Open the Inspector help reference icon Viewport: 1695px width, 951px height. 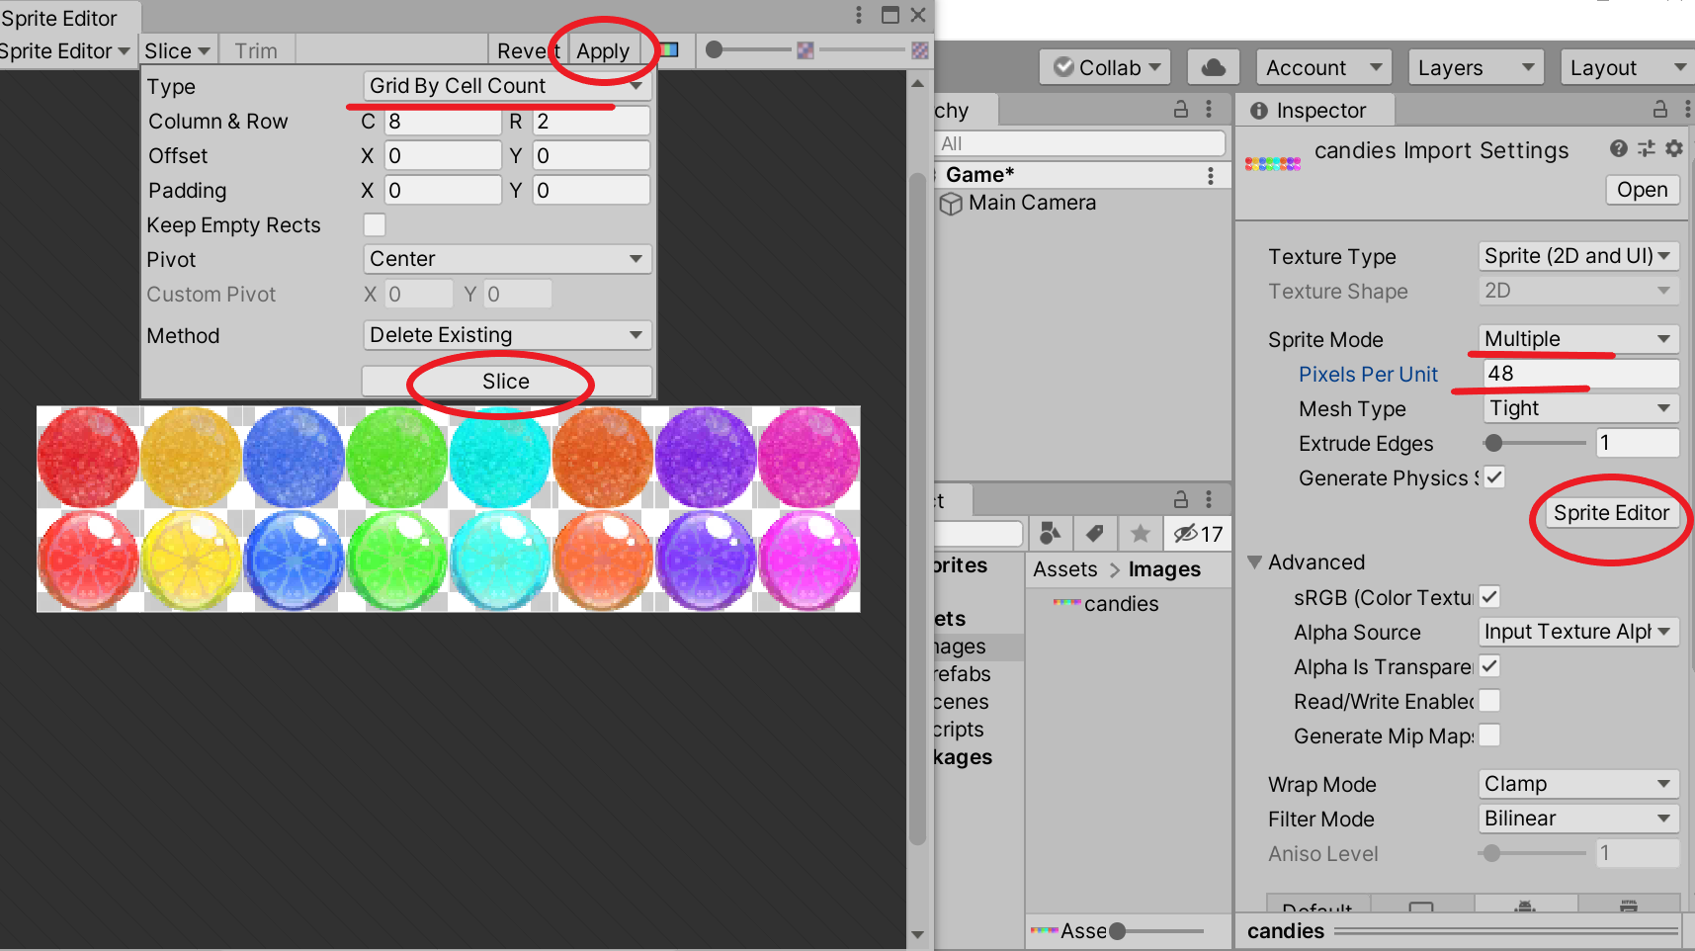click(1618, 148)
